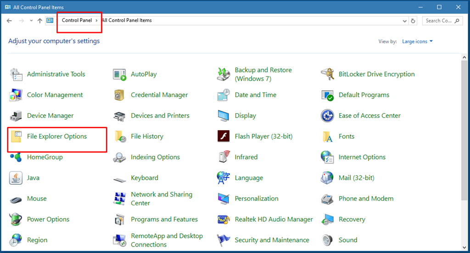Open the Flash Player (32-bit) icon
470x253 pixels.
click(224, 136)
